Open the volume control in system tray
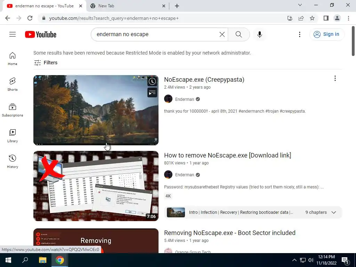Viewport: 356px width, 267px height. click(311, 260)
